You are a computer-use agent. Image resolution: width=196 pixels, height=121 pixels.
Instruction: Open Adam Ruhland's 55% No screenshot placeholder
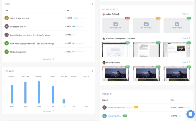[x=177, y=25]
